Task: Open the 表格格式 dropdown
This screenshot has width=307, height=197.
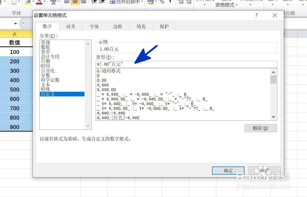Action: [226, 5]
